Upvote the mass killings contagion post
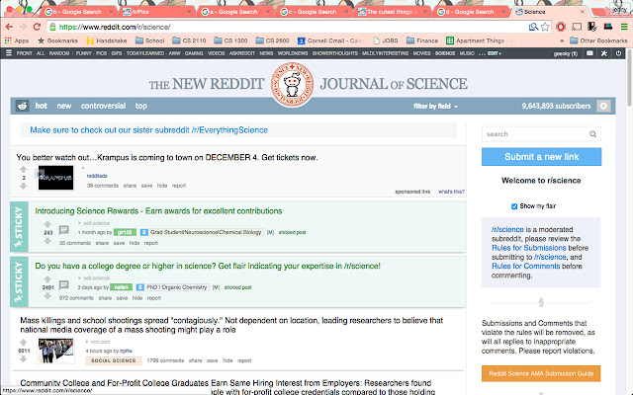 click(x=23, y=343)
